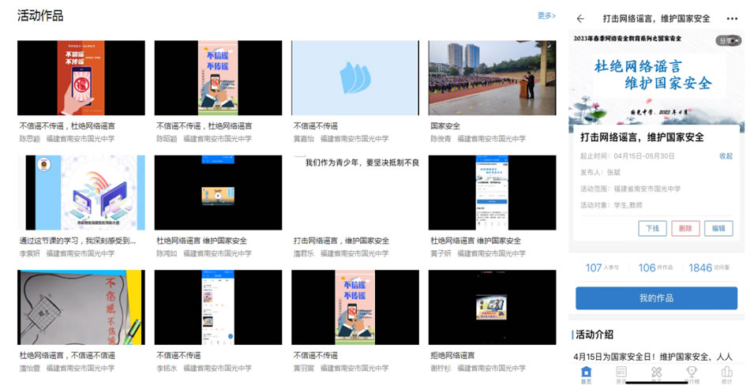Viewport: 750px width, 389px height.
Task: Click the title 拒绝网络谣言
Action: click(452, 356)
